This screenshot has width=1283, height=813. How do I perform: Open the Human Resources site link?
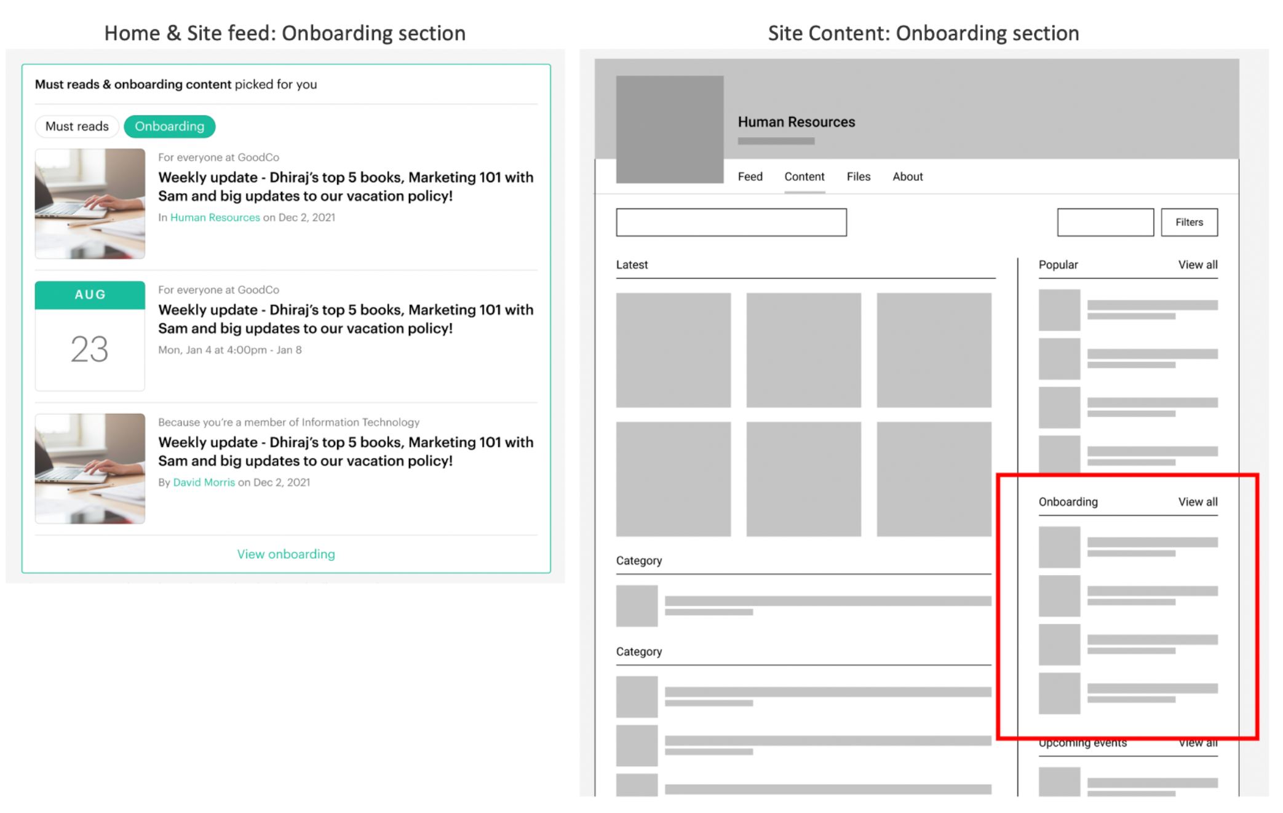215,217
